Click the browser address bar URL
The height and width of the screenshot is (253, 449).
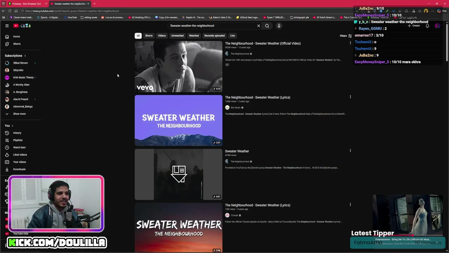click(72, 11)
